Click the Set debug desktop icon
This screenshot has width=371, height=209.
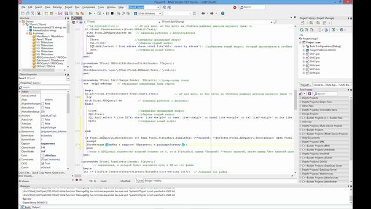coord(169,8)
